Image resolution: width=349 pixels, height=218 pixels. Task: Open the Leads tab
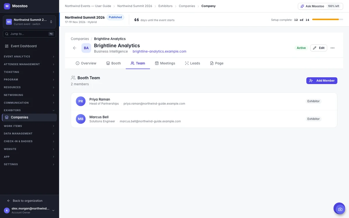click(x=193, y=63)
